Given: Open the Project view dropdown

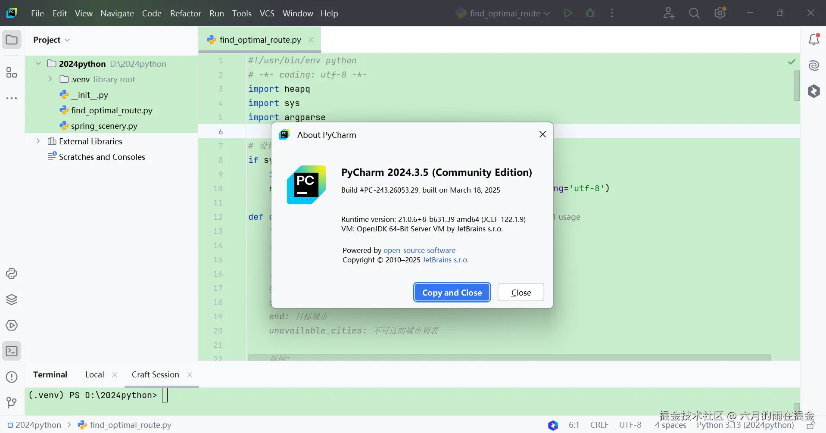Looking at the screenshot, I should [x=51, y=40].
